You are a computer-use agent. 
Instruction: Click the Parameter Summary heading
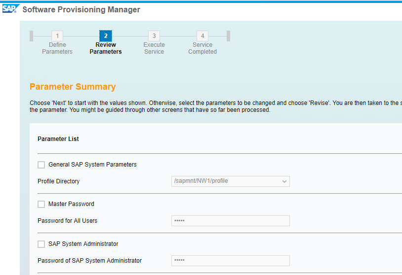73,87
